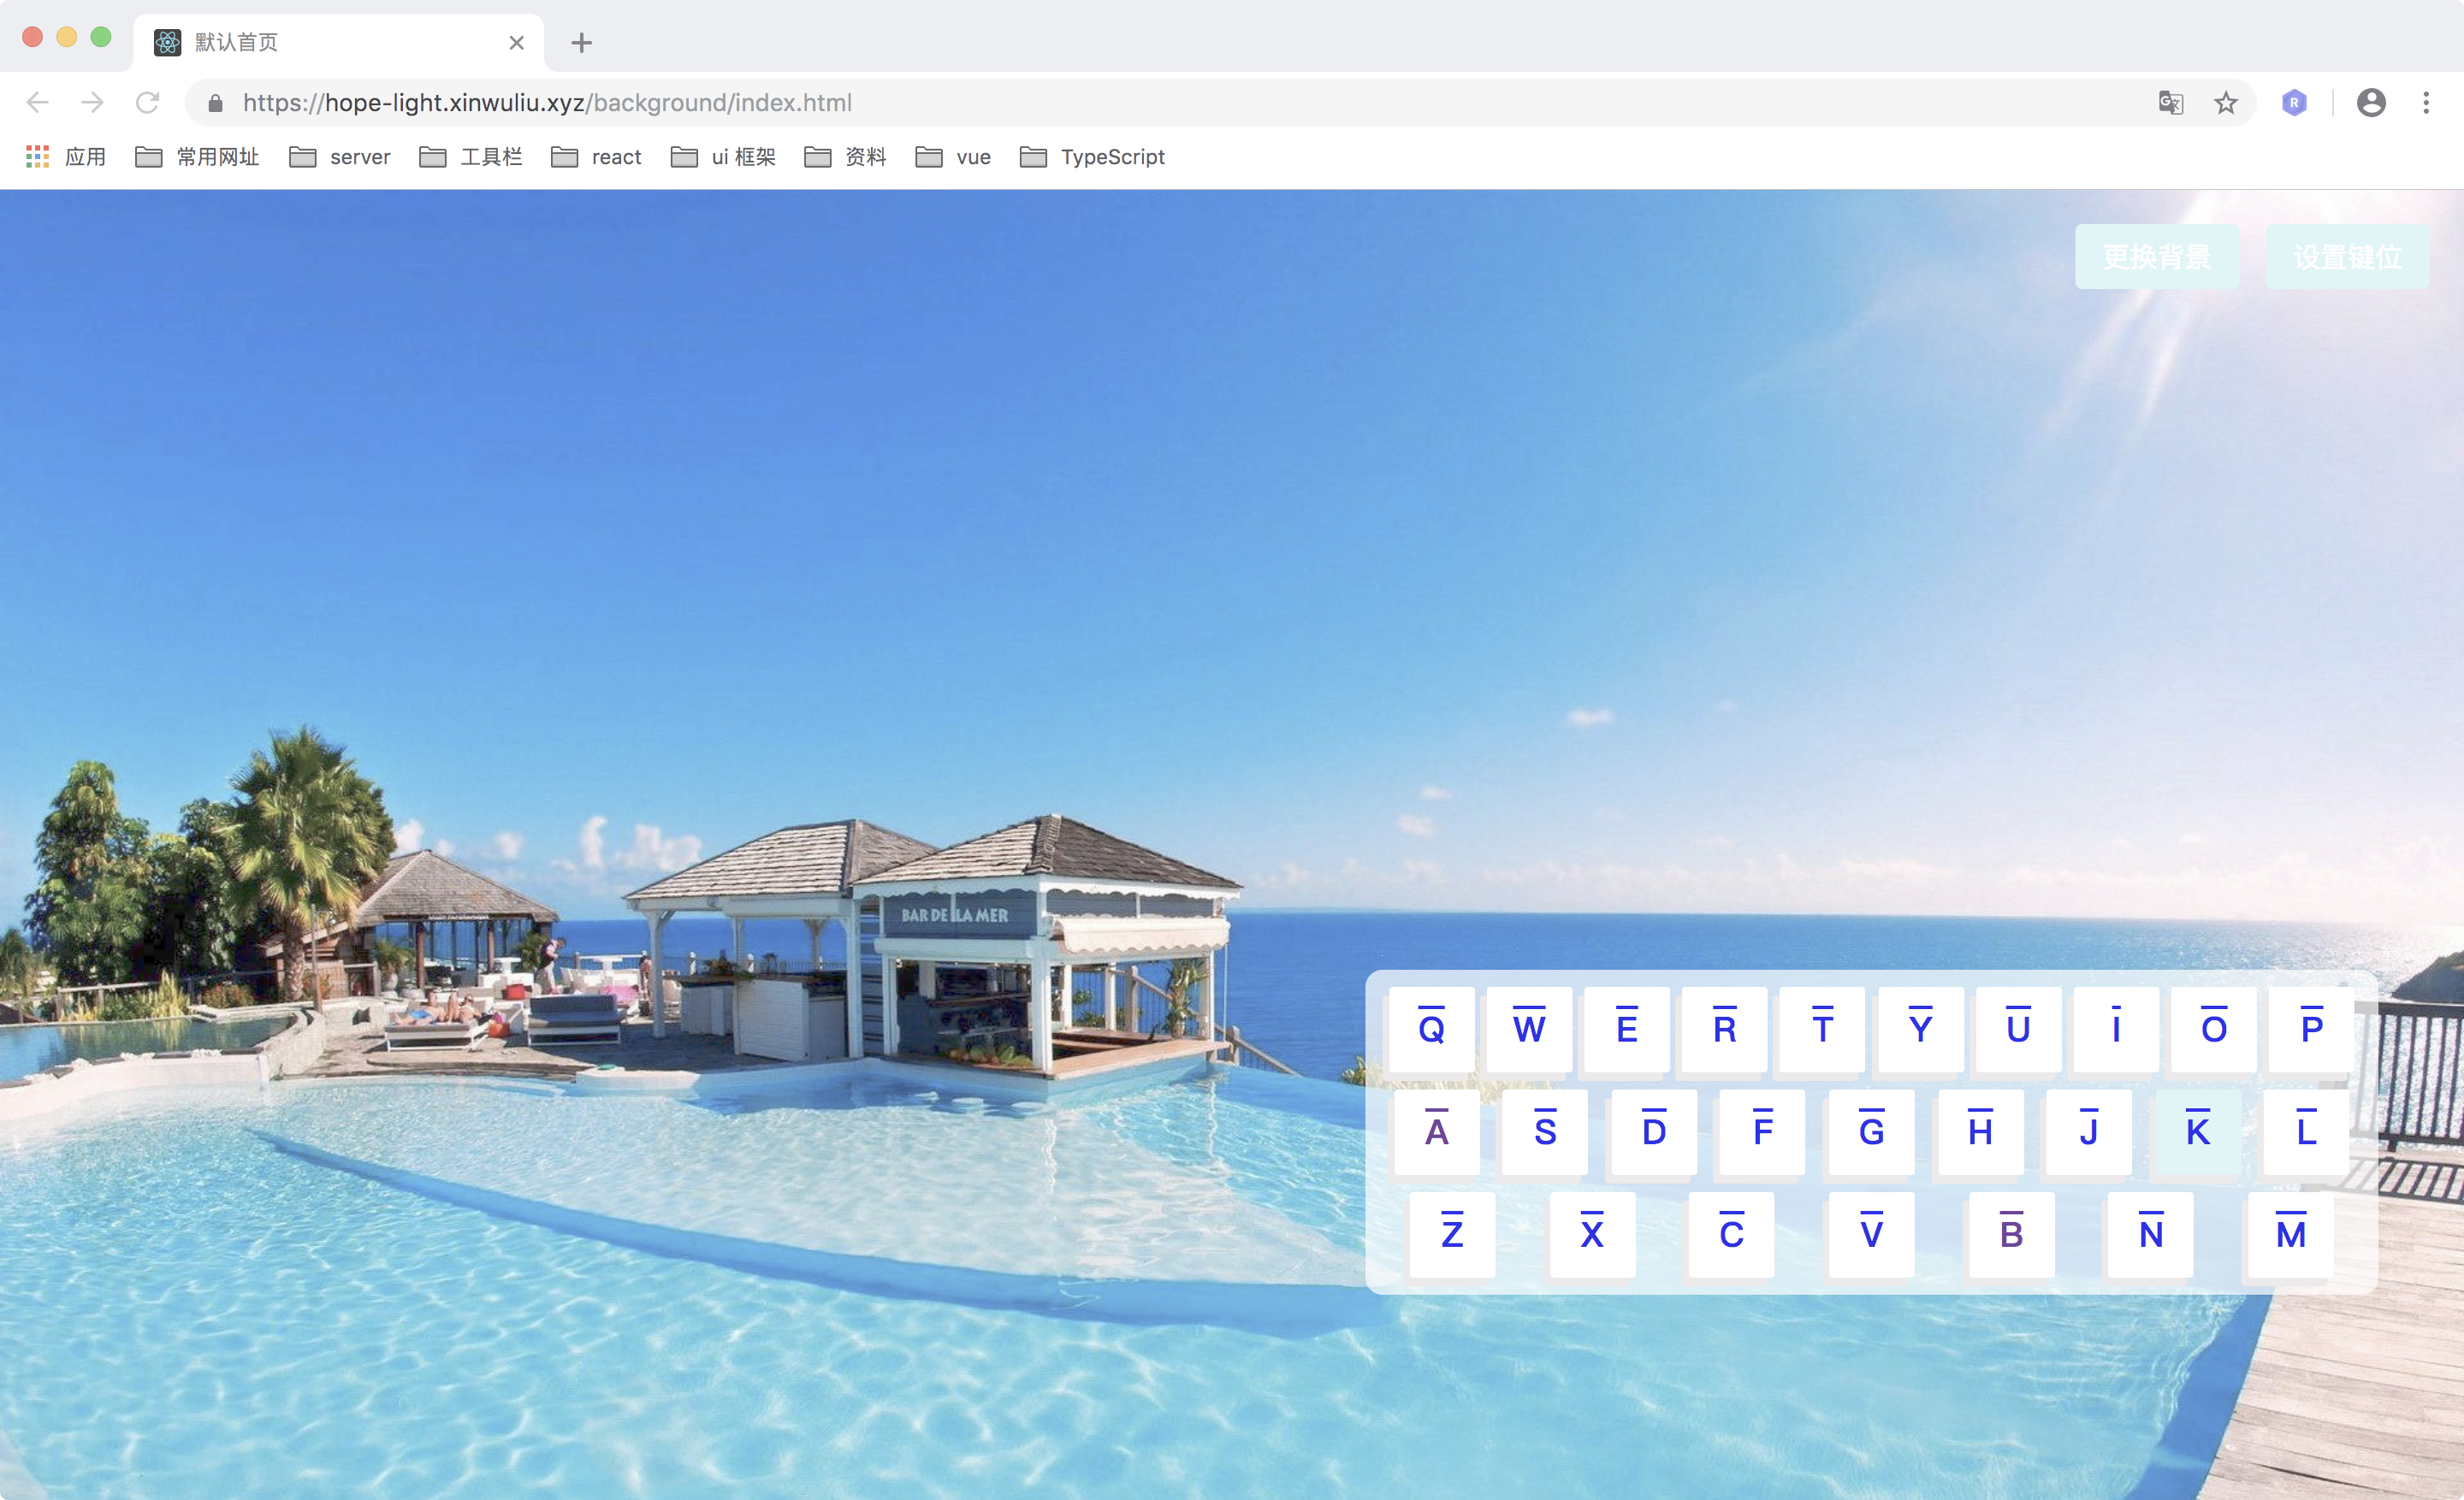Image resolution: width=2464 pixels, height=1500 pixels.
Task: Click the address bar URL field
Action: pyautogui.click(x=1100, y=103)
